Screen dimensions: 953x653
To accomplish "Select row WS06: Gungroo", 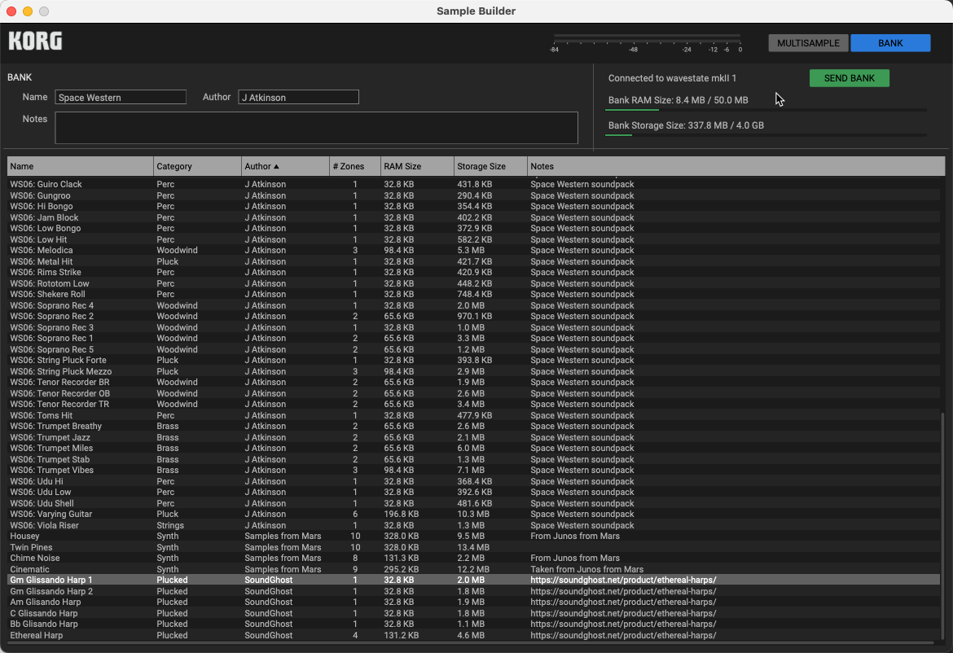I will (473, 195).
